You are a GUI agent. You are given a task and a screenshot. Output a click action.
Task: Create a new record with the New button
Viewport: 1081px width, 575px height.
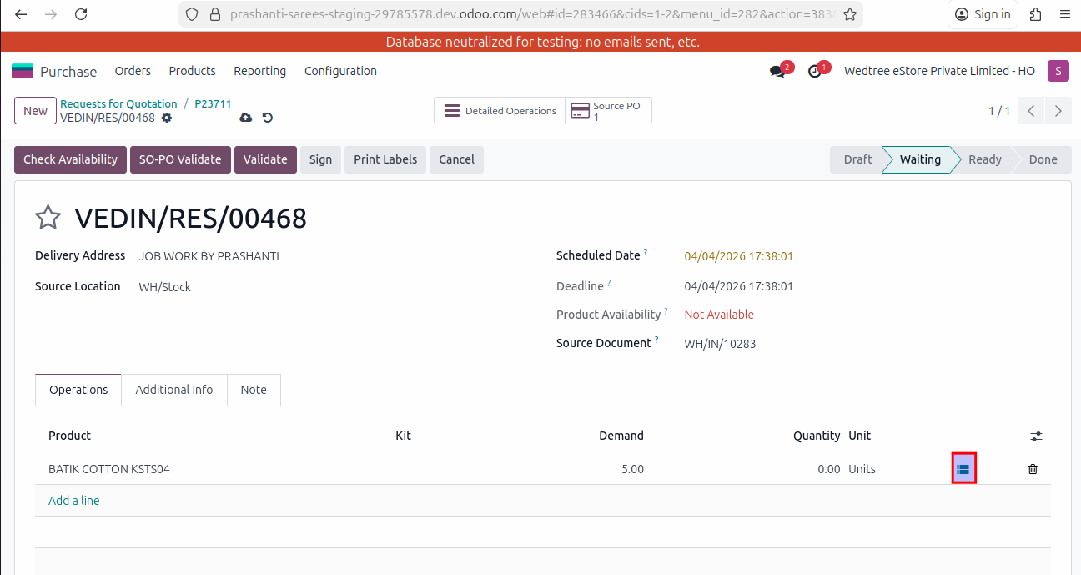point(35,111)
